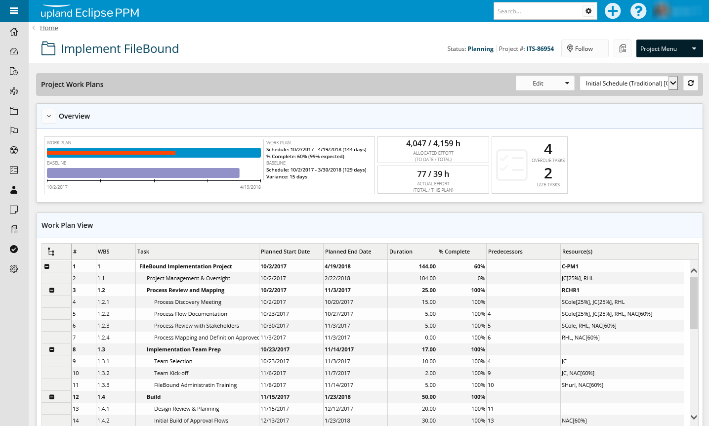Open the help question mark icon
709x426 pixels.
click(x=638, y=11)
